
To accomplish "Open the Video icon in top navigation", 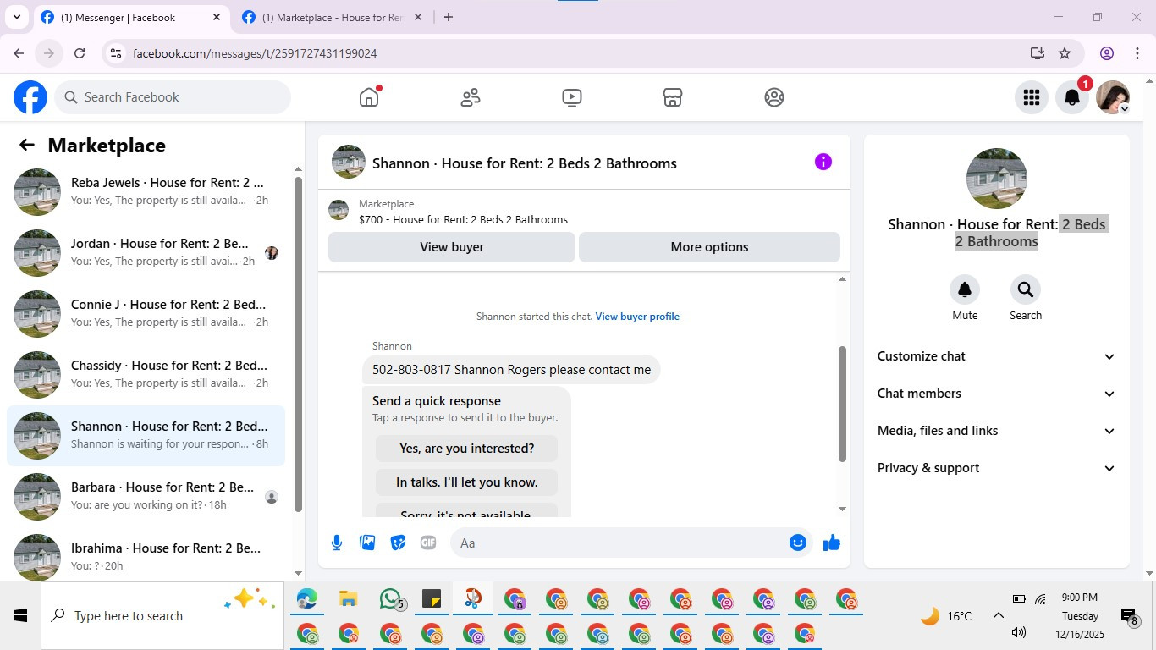I will (x=572, y=97).
